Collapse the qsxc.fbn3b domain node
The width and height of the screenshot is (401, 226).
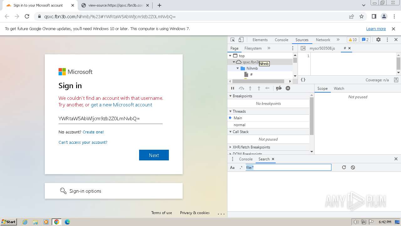click(234, 62)
